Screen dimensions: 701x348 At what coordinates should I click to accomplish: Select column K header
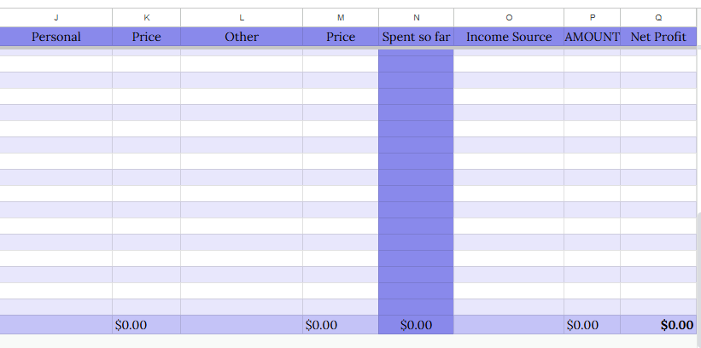click(x=146, y=17)
